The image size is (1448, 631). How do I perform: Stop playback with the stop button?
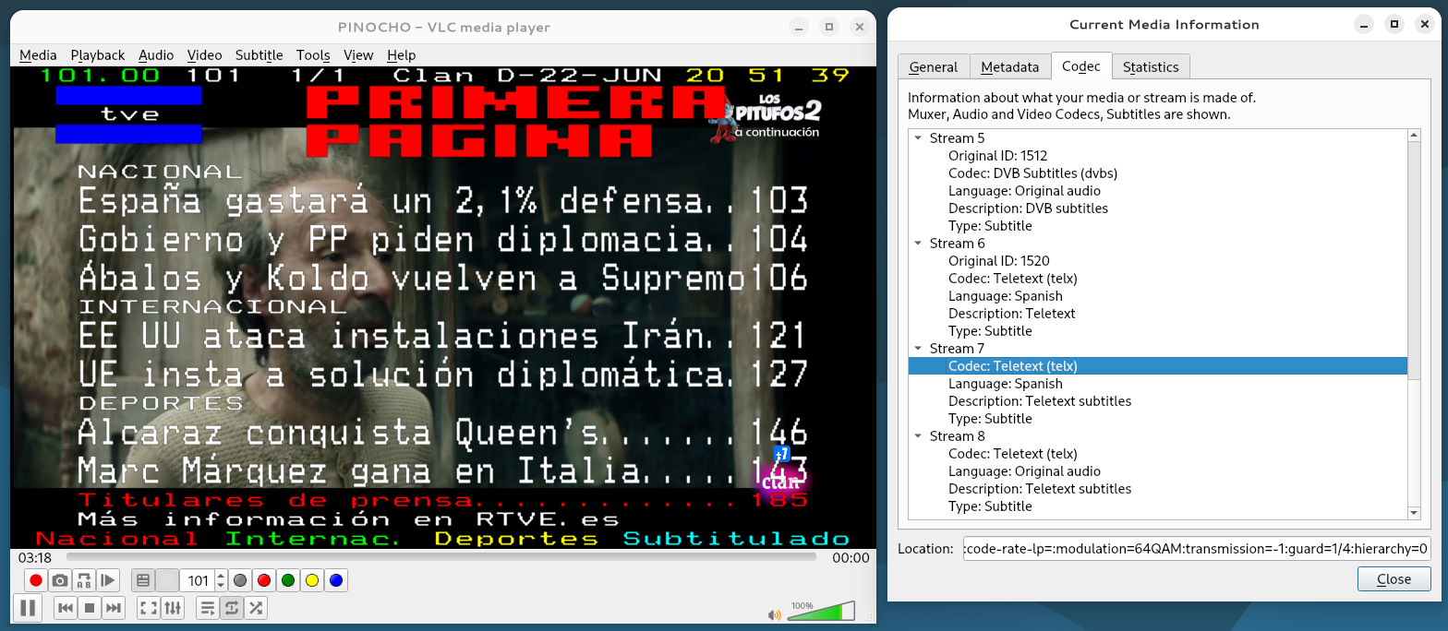[90, 608]
